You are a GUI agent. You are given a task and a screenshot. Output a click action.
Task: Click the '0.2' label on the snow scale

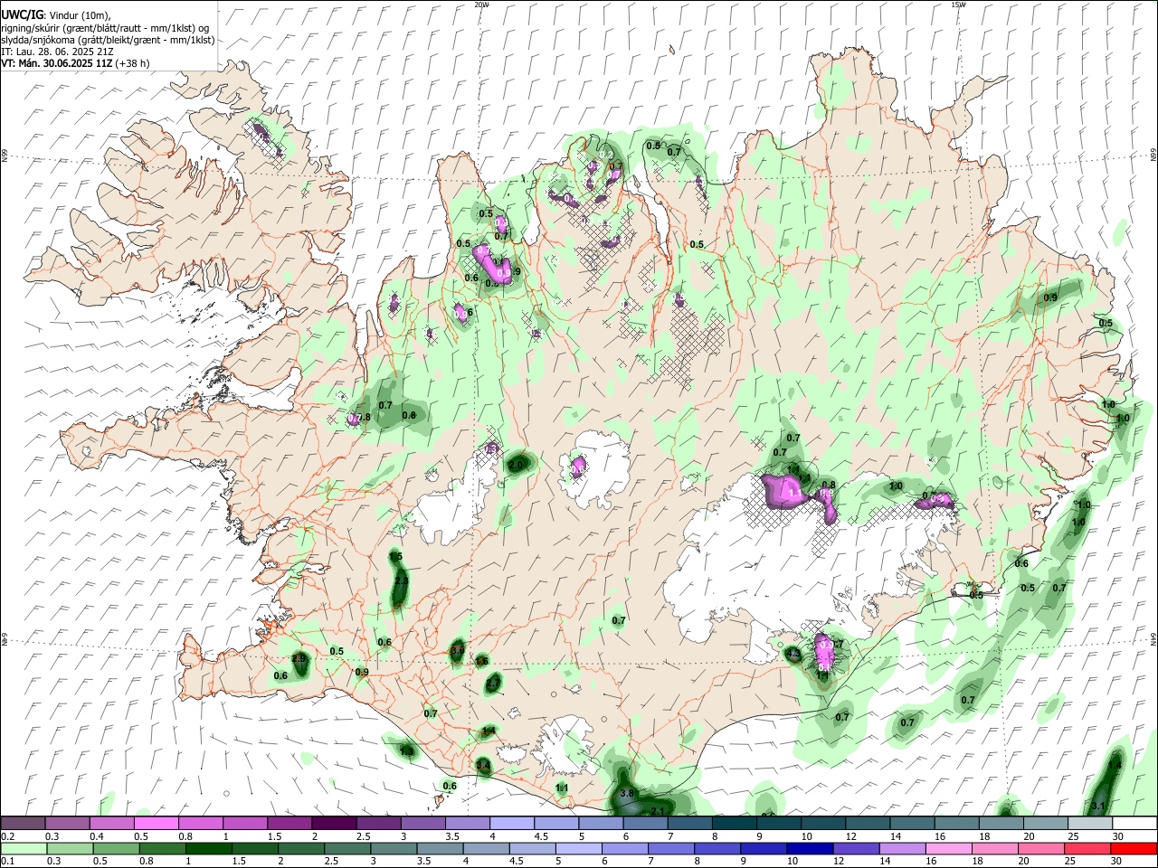pyautogui.click(x=7, y=836)
